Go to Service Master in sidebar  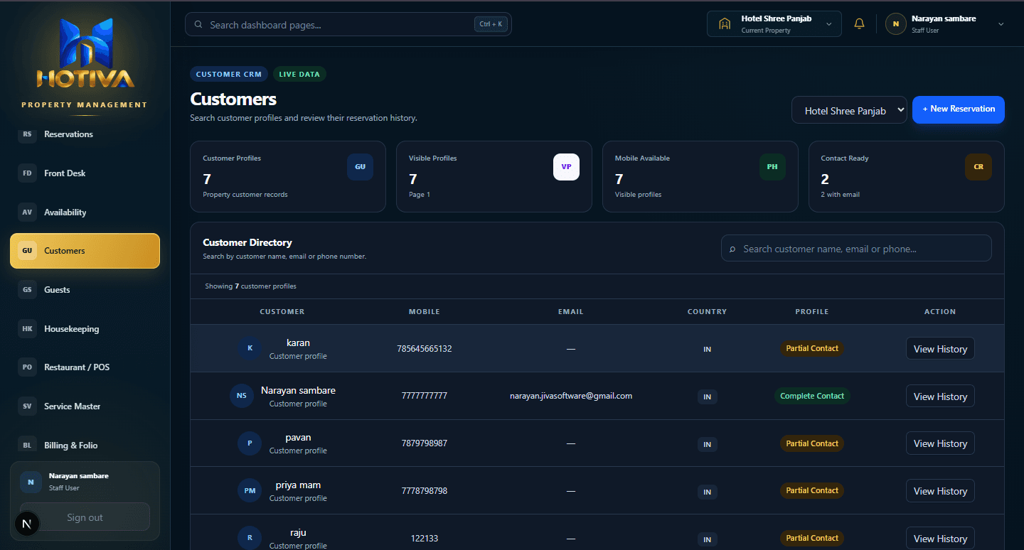coord(85,406)
